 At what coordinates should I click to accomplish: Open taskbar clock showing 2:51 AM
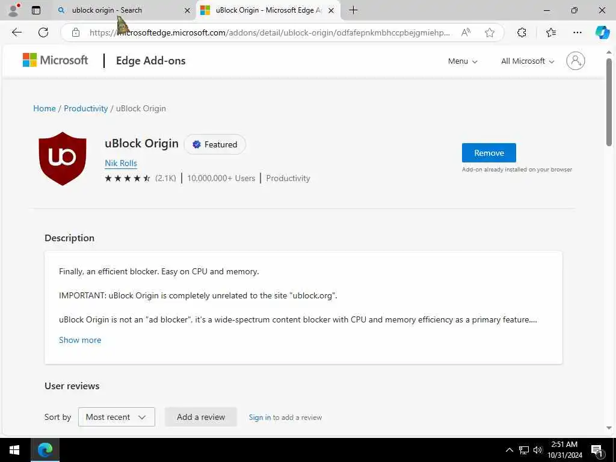click(564, 450)
